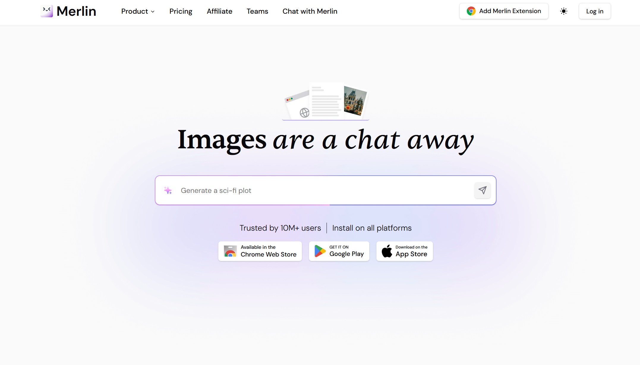The width and height of the screenshot is (640, 365).
Task: Select the Teams navigation item
Action: (x=257, y=11)
